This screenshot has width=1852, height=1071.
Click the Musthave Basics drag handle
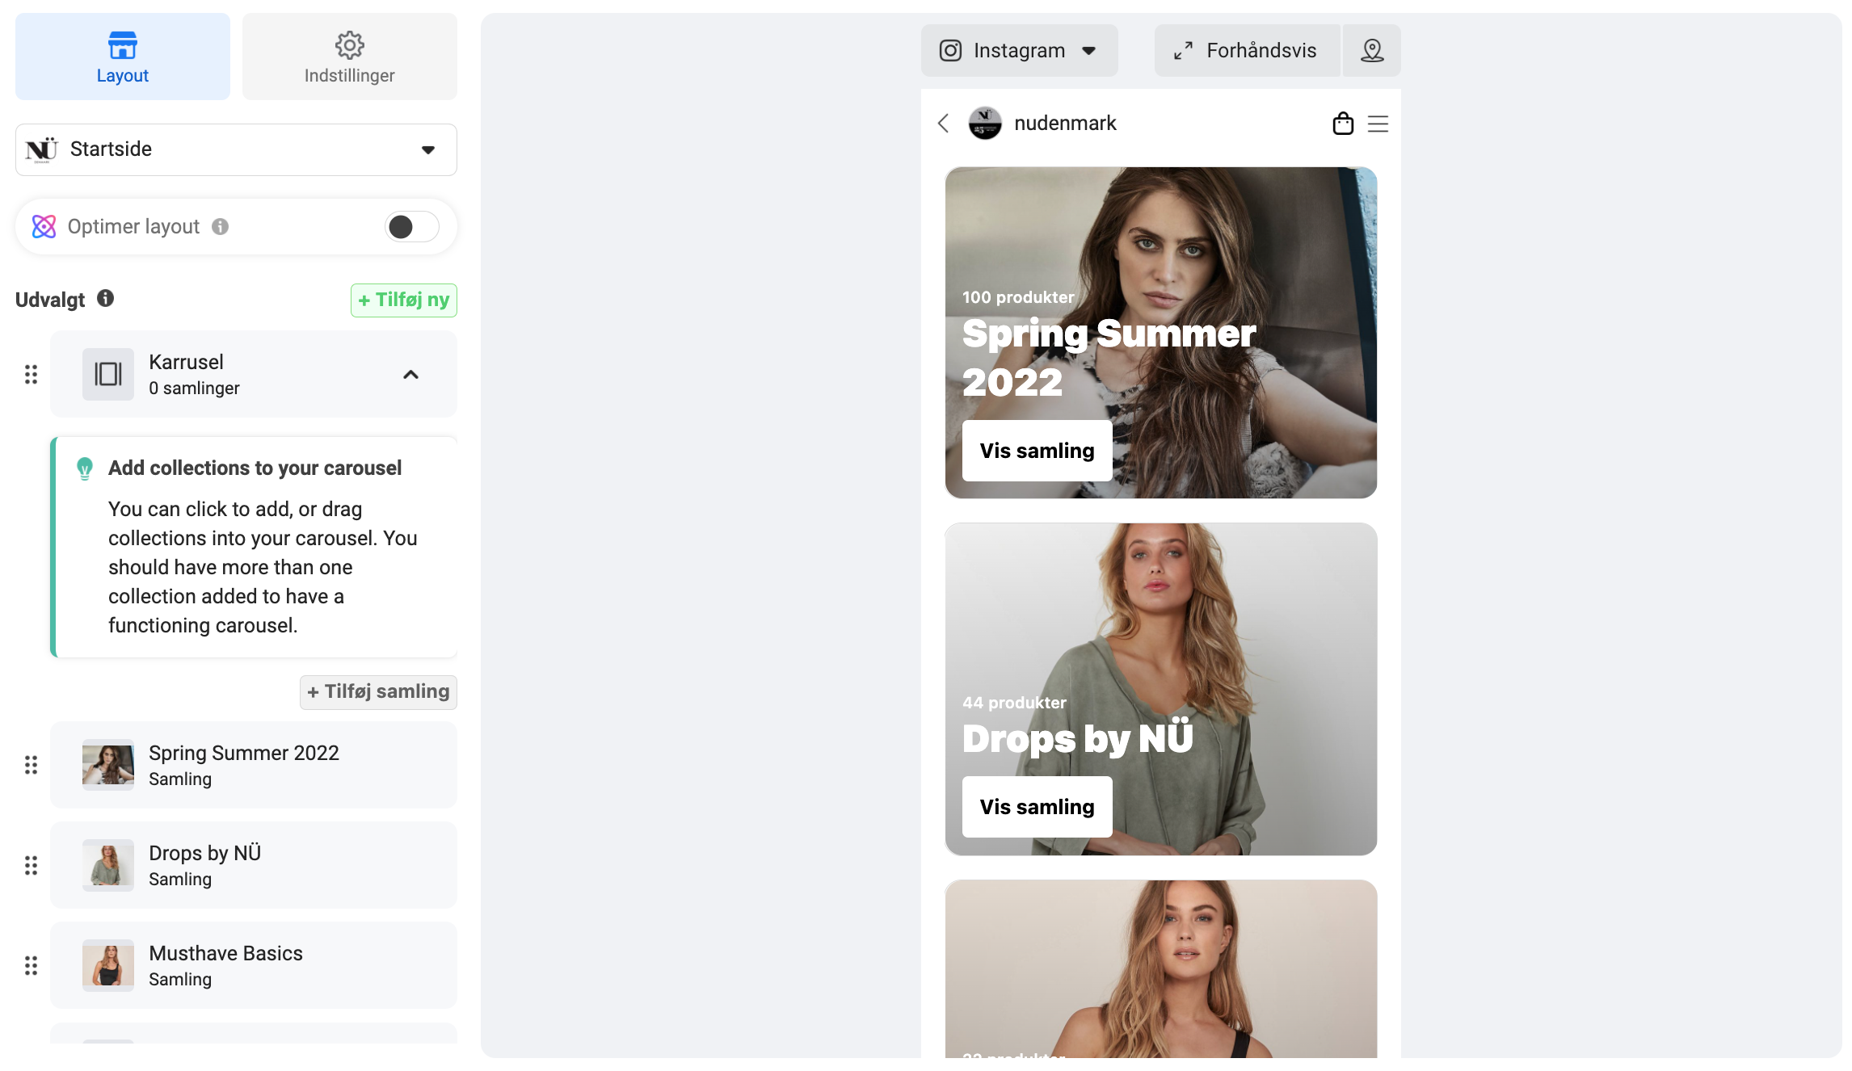pos(31,965)
